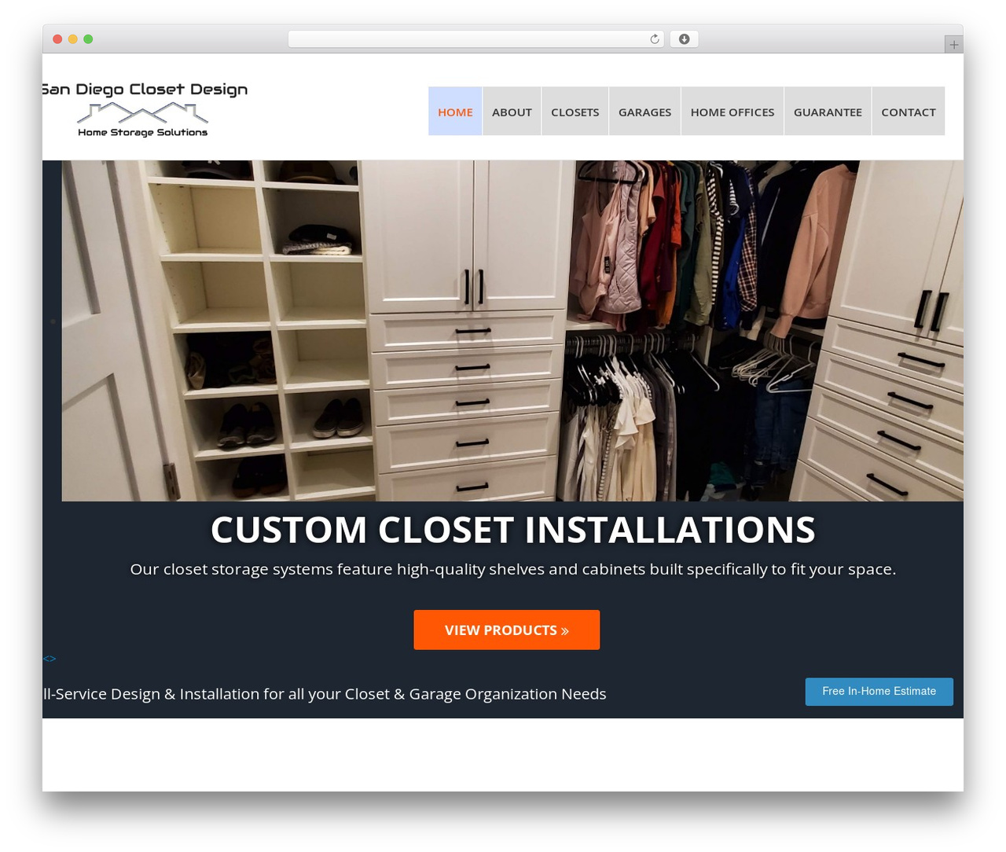Select the Home Offices menu item
The height and width of the screenshot is (852, 1006).
tap(732, 112)
